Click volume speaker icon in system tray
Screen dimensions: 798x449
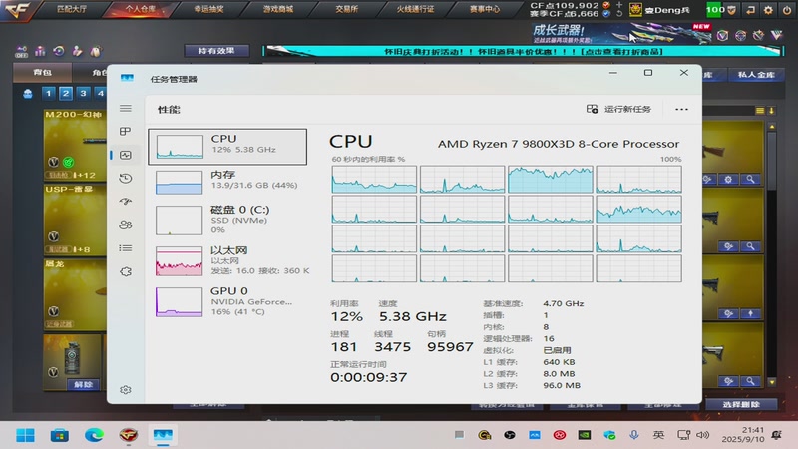(703, 435)
